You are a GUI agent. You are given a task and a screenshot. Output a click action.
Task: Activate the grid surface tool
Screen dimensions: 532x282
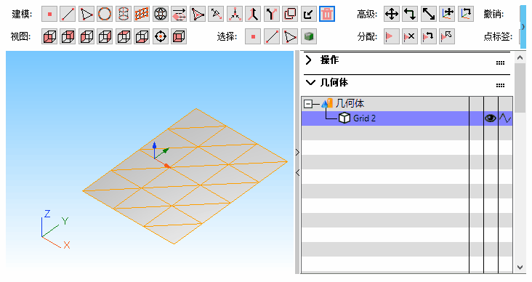[142, 15]
